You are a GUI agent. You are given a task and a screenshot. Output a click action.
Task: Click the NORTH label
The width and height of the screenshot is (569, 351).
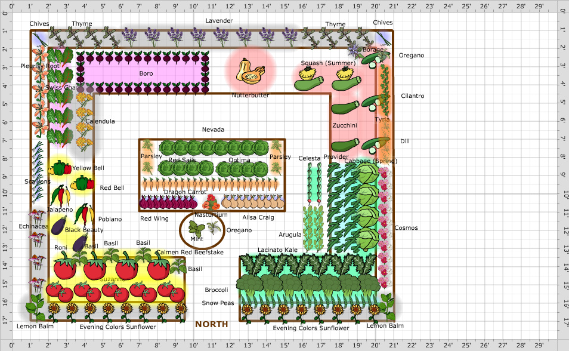[211, 324]
